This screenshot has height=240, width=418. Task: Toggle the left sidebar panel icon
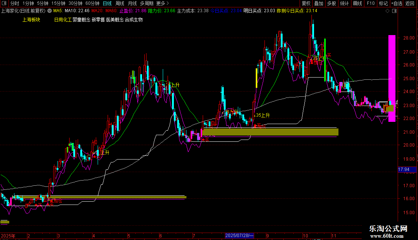coord(4,3)
